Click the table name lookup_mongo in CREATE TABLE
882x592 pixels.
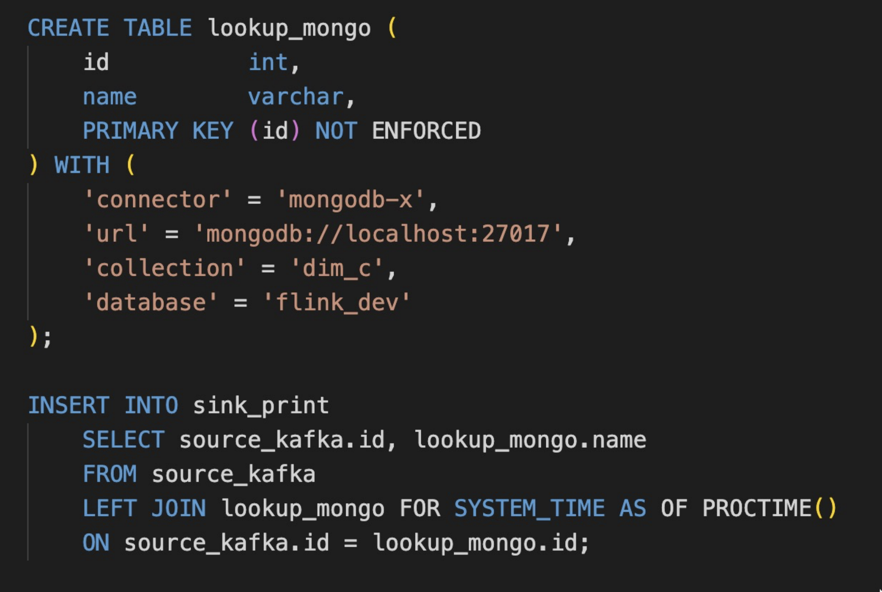[x=289, y=28]
